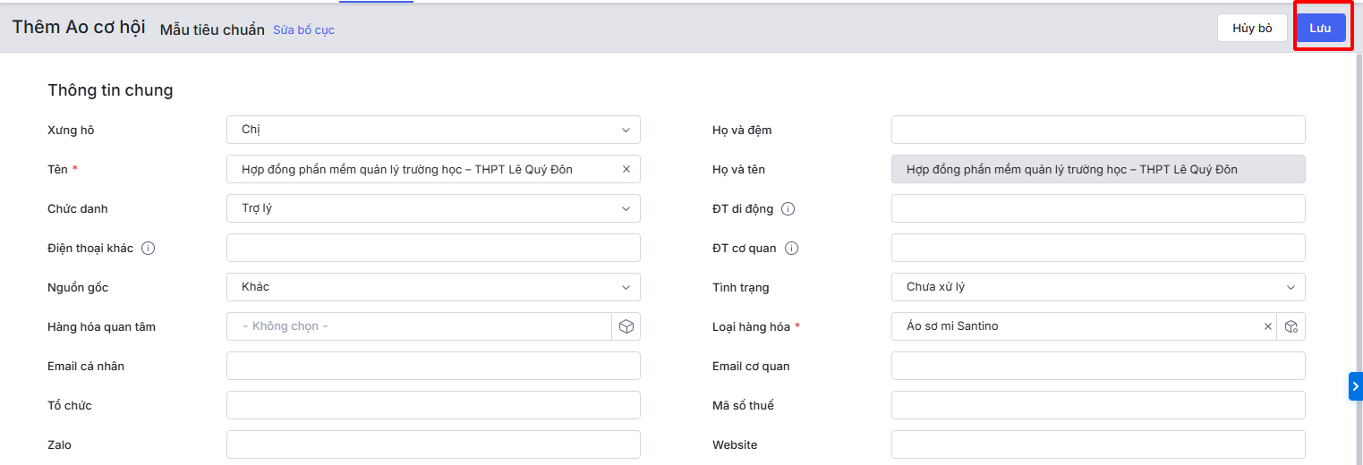Screen dimensions: 1363x465
Task: Remove Áo sơ mi Santino selection
Action: click(x=1267, y=326)
